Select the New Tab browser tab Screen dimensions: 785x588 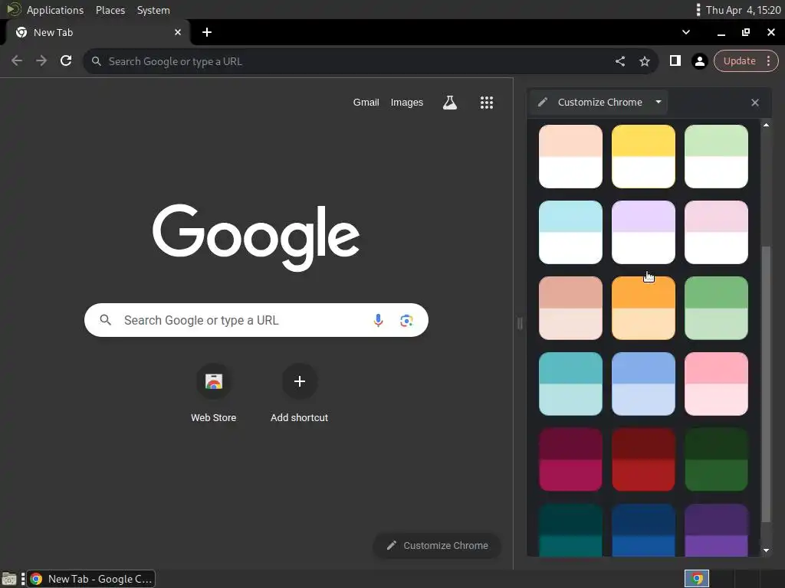click(x=99, y=32)
